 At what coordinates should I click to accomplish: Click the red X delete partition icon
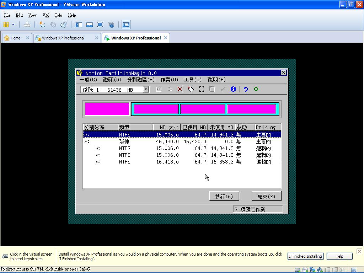click(180, 89)
